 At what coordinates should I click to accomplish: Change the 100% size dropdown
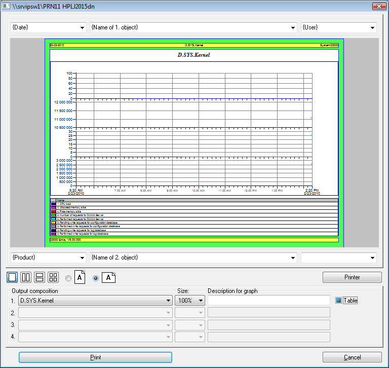[190, 300]
